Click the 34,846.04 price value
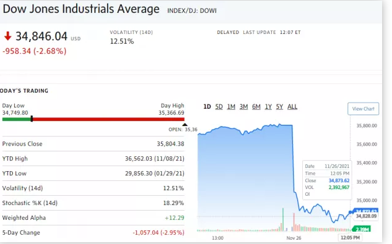This screenshot has width=392, height=244. pyautogui.click(x=41, y=36)
